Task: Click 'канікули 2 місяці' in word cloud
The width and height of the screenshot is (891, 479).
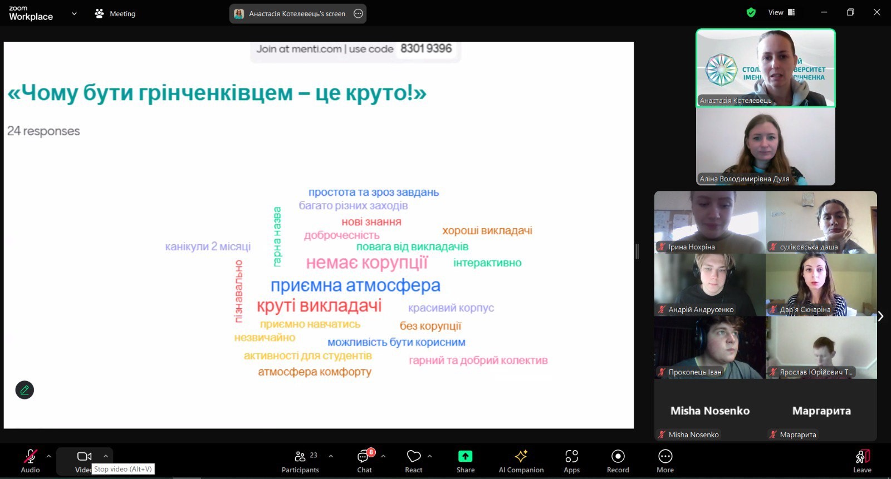Action: coord(208,246)
